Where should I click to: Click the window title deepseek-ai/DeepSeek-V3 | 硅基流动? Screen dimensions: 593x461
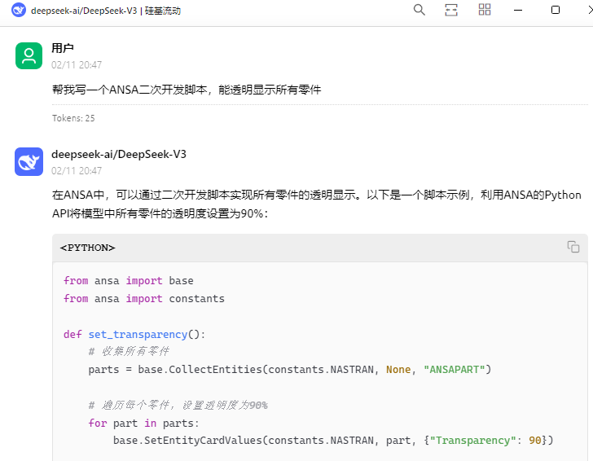tap(106, 11)
